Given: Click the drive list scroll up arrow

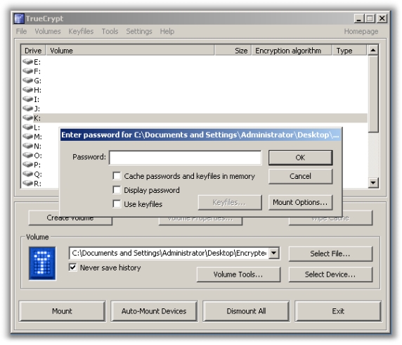Looking at the screenshot, I should click(x=373, y=50).
